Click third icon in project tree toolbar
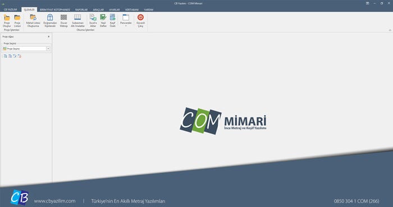This screenshot has width=393, height=207. [15, 56]
